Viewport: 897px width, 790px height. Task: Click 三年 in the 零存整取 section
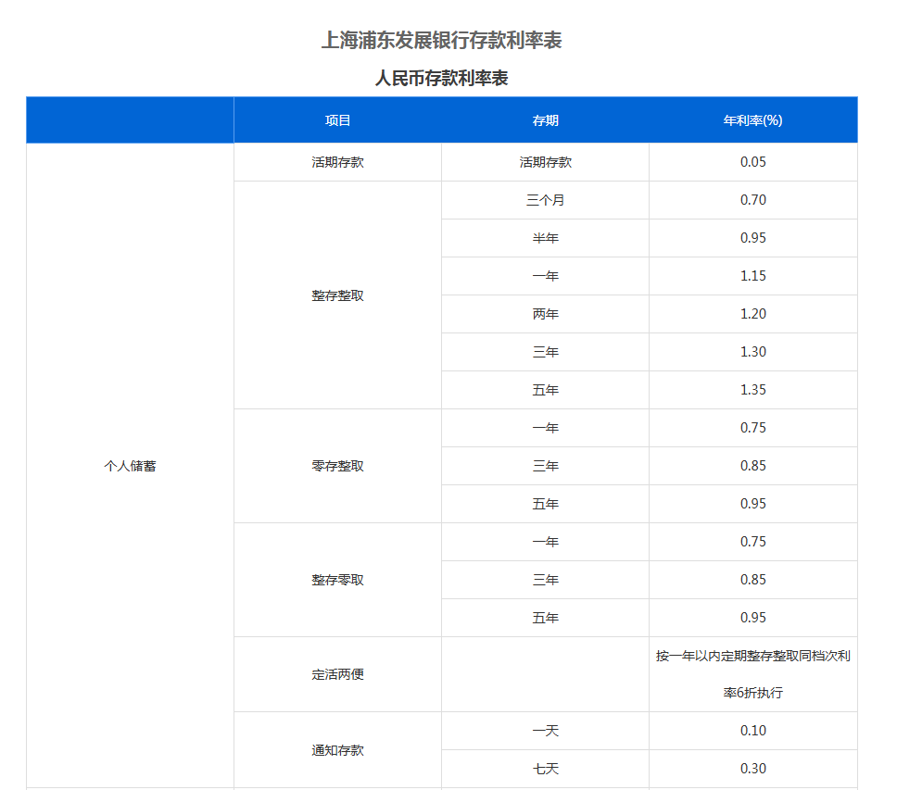tap(545, 466)
